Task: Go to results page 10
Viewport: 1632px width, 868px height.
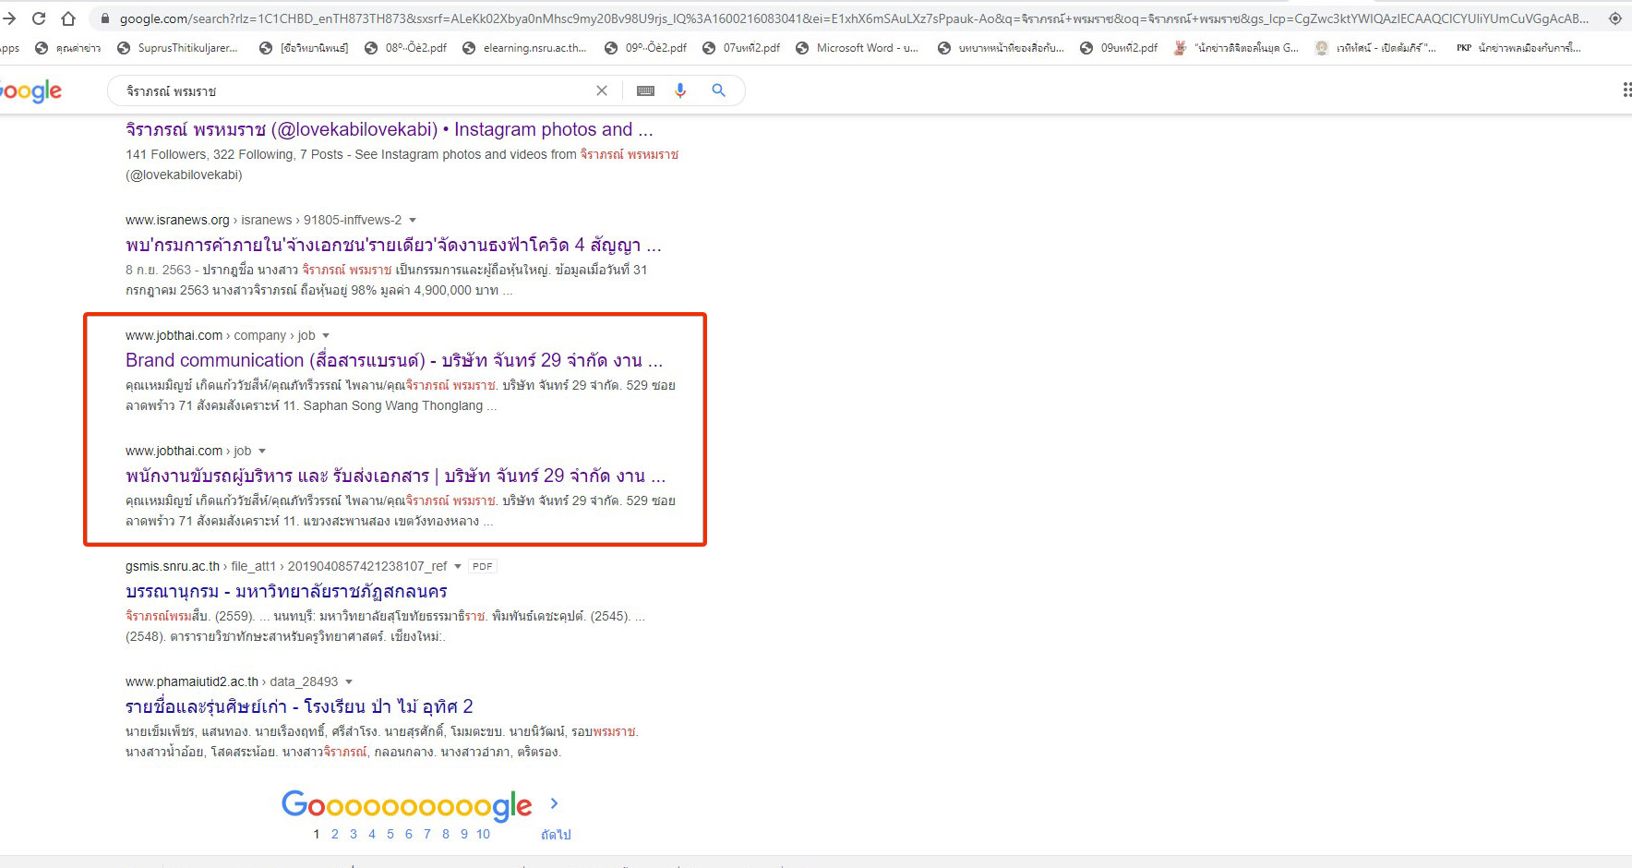Action: coord(483,834)
